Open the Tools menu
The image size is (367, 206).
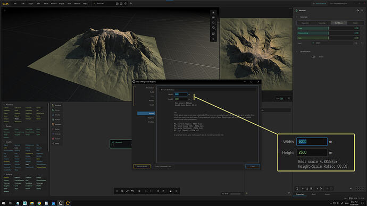point(70,4)
